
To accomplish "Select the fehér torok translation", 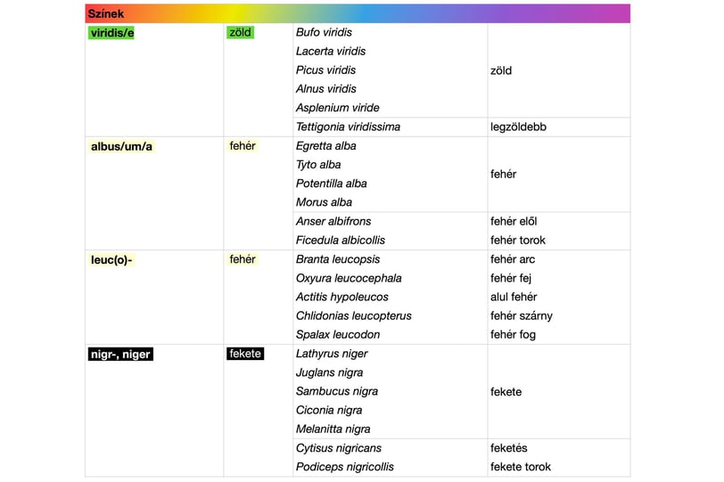I will click(x=518, y=241).
